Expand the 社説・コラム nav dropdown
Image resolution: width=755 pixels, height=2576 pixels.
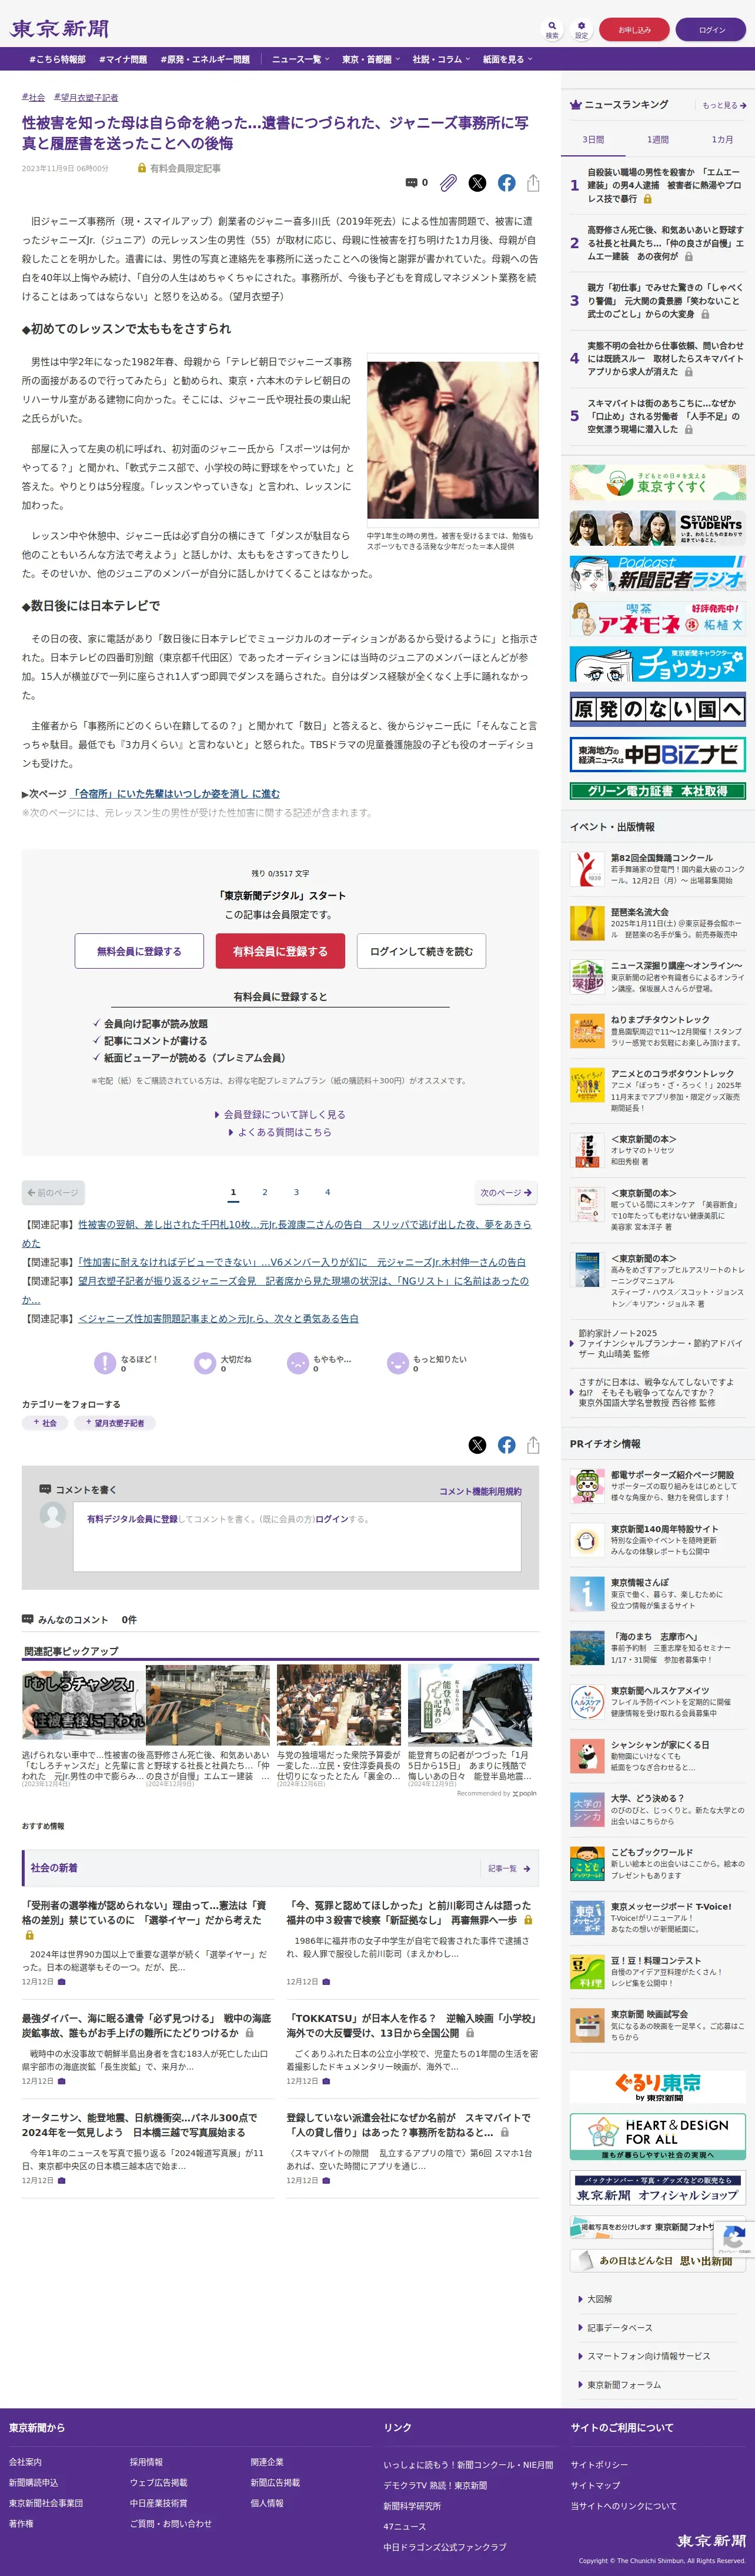[x=441, y=59]
